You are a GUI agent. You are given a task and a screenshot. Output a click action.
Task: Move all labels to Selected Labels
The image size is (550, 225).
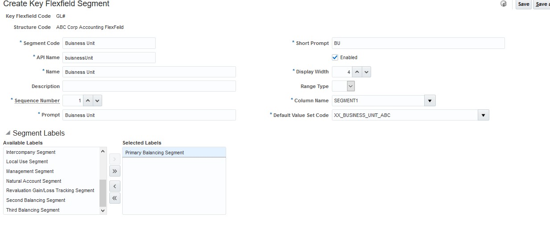click(115, 171)
